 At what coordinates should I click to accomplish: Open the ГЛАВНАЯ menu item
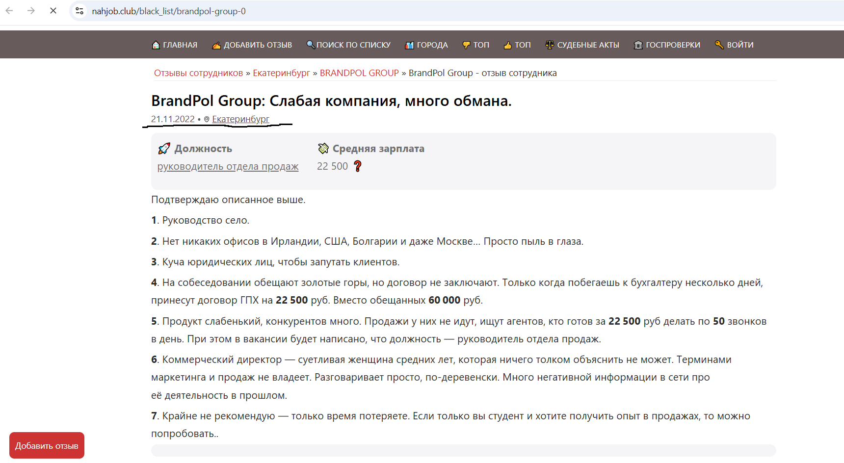click(180, 45)
